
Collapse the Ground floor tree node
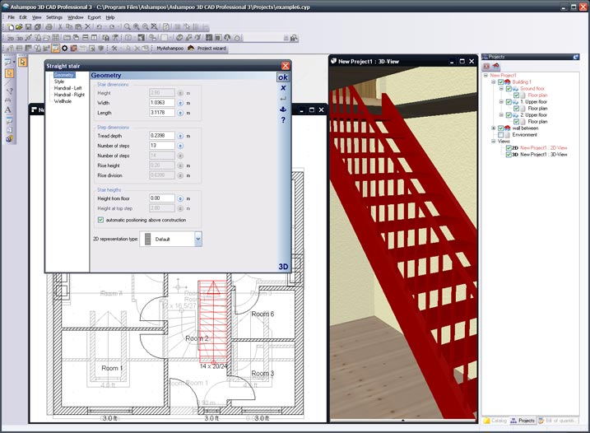(x=501, y=88)
